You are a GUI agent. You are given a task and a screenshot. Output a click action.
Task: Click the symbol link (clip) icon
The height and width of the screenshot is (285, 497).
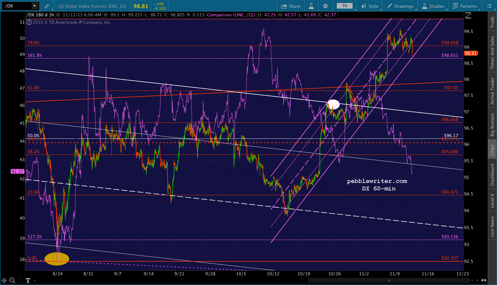click(x=47, y=6)
